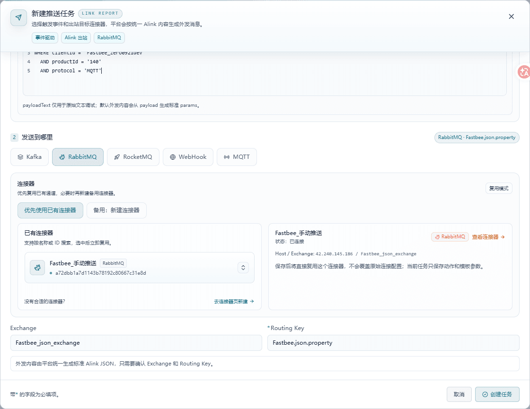Focus the Exchange input field
The width and height of the screenshot is (530, 409).
[136, 343]
